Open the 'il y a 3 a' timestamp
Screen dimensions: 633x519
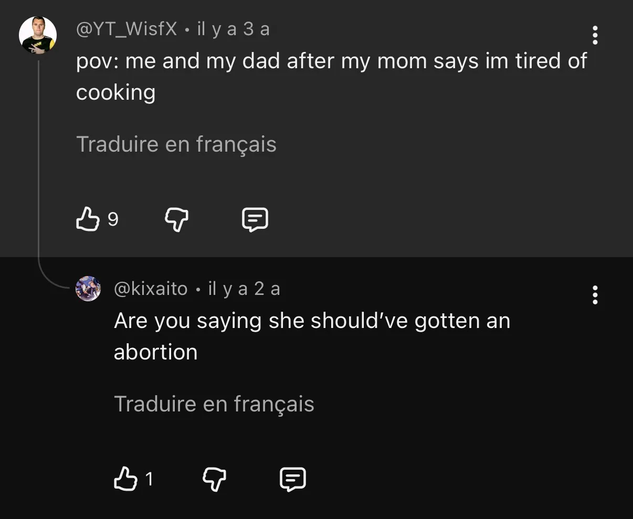[234, 29]
